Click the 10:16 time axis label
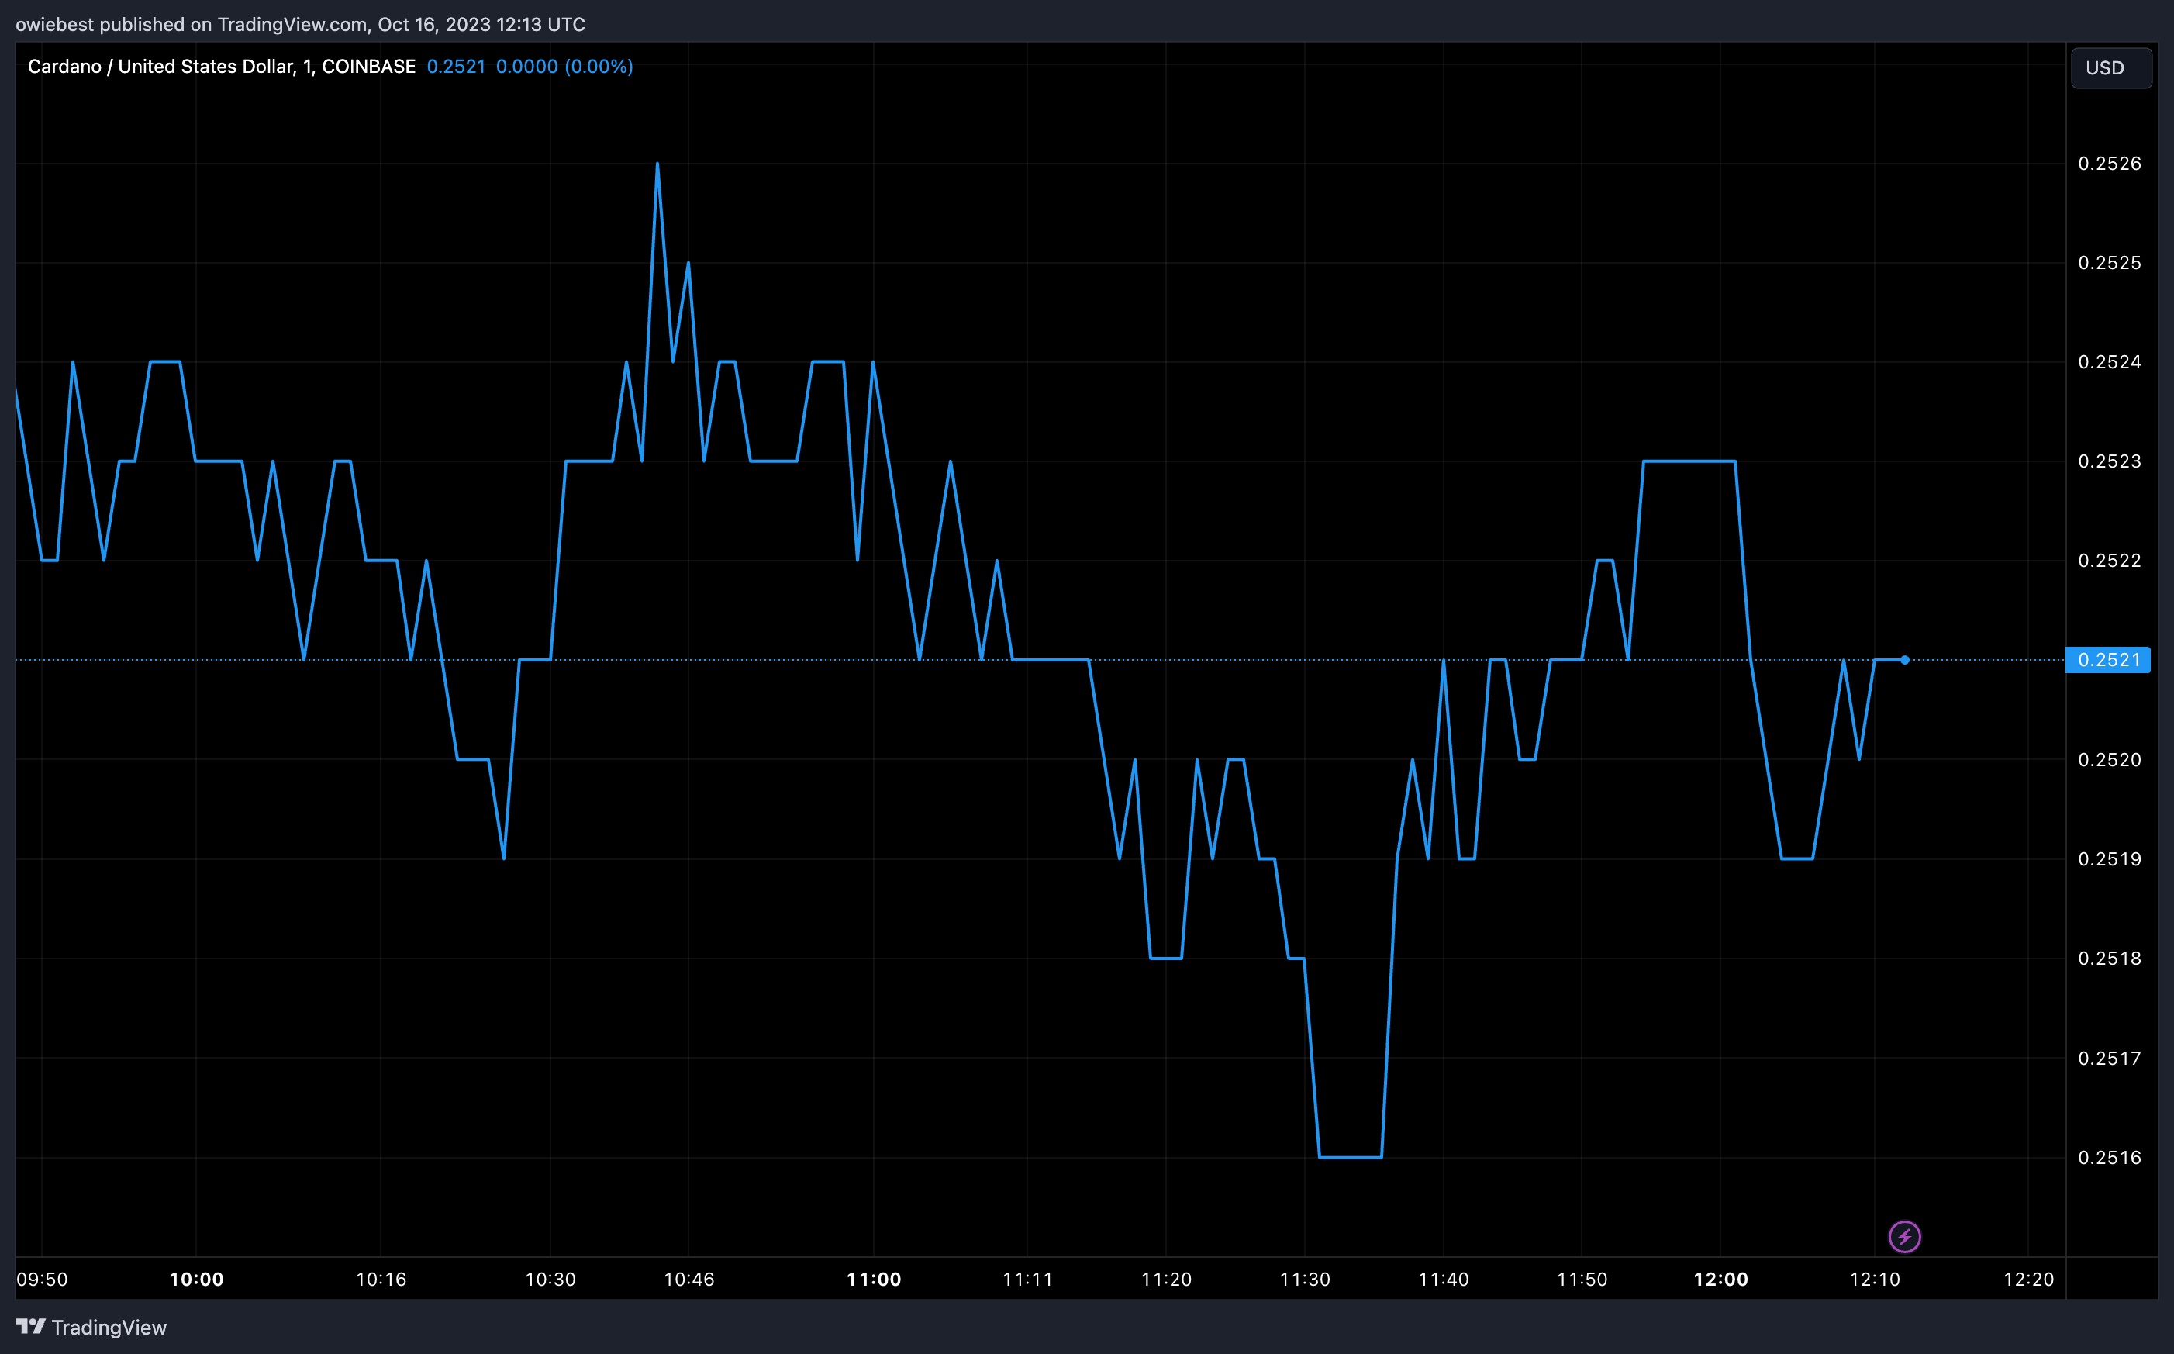 coord(381,1279)
